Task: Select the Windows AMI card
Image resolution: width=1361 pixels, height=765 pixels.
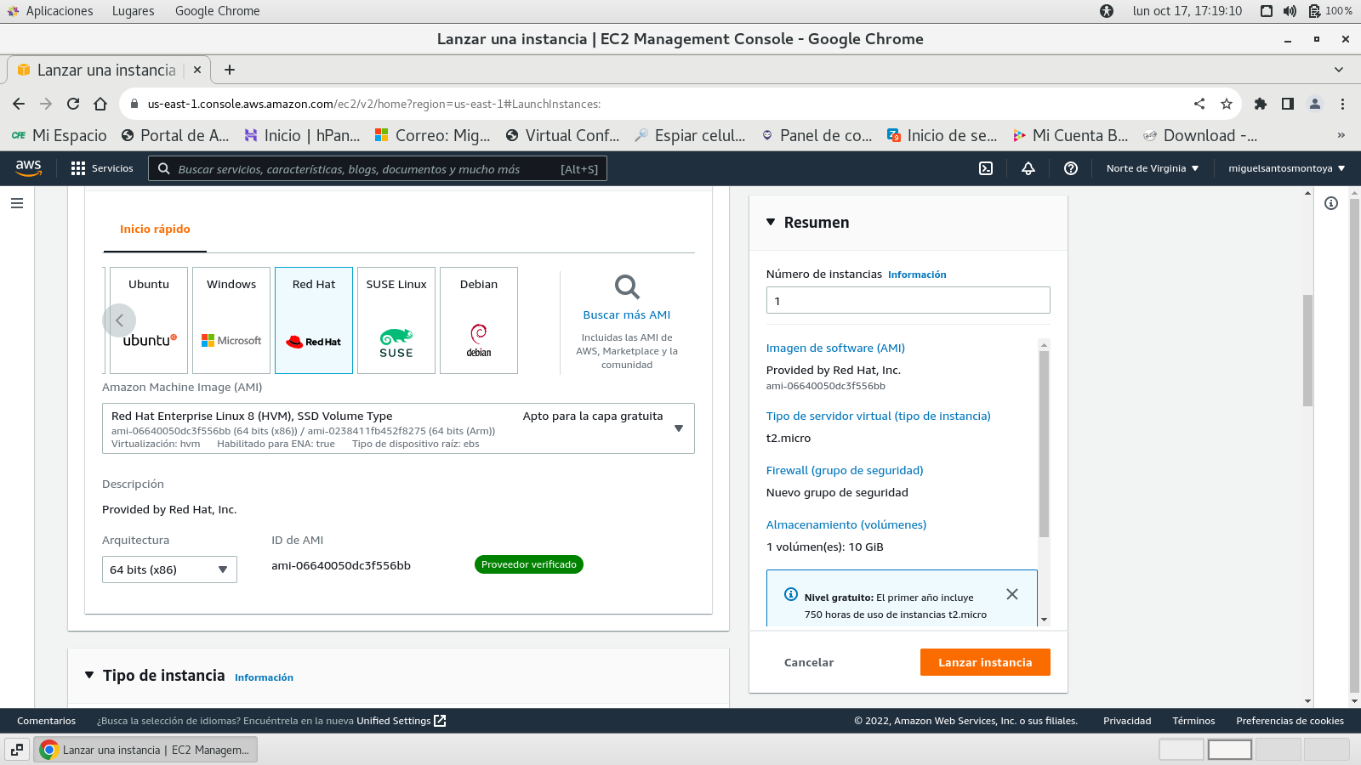Action: (231, 320)
